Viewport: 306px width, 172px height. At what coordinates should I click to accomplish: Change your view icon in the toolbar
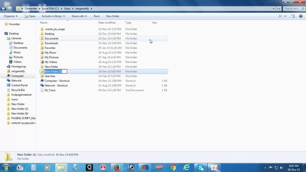tap(281, 16)
